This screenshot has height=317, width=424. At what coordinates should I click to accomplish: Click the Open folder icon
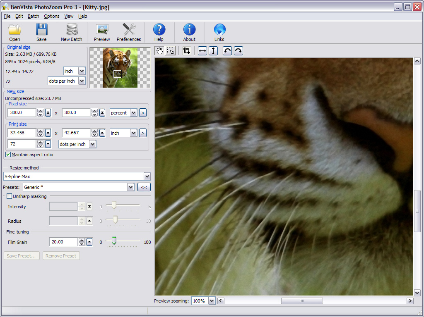tap(14, 30)
